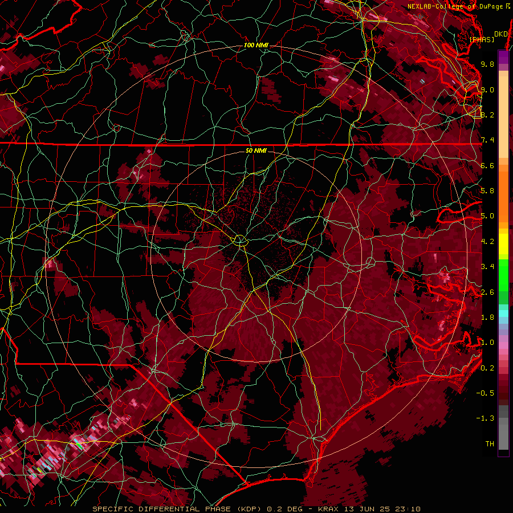Click the radar site circle at map center

click(240, 241)
